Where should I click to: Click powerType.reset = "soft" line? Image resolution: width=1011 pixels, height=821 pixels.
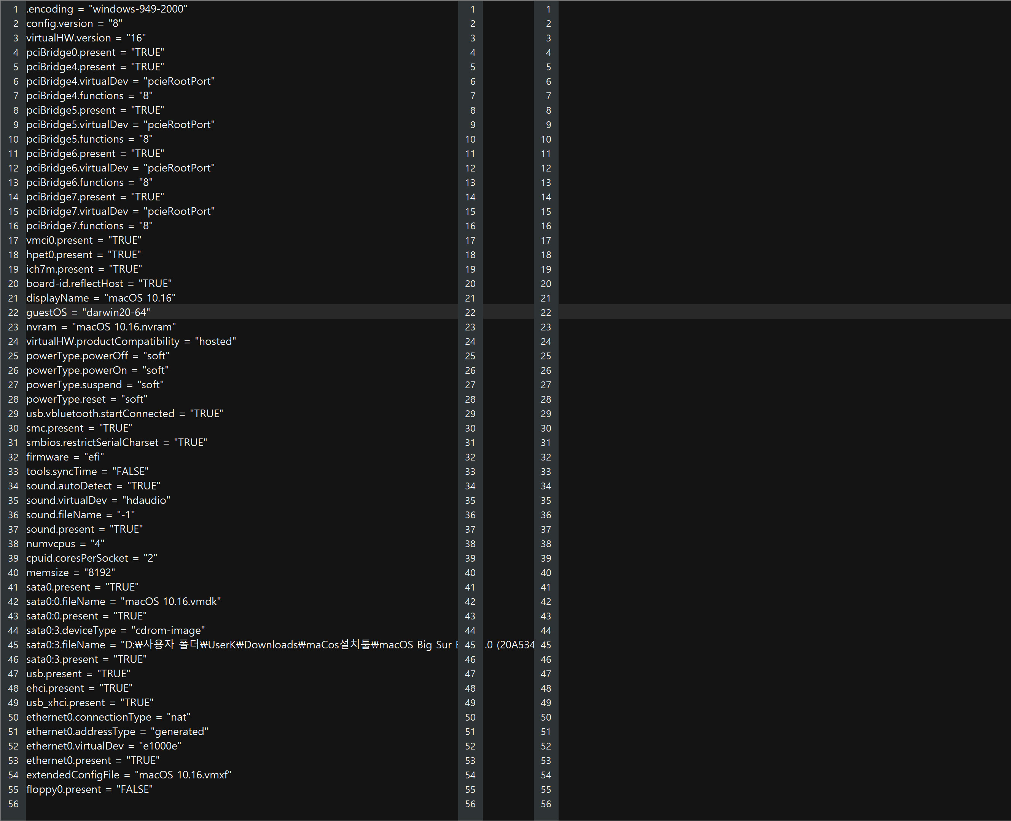[x=87, y=399]
